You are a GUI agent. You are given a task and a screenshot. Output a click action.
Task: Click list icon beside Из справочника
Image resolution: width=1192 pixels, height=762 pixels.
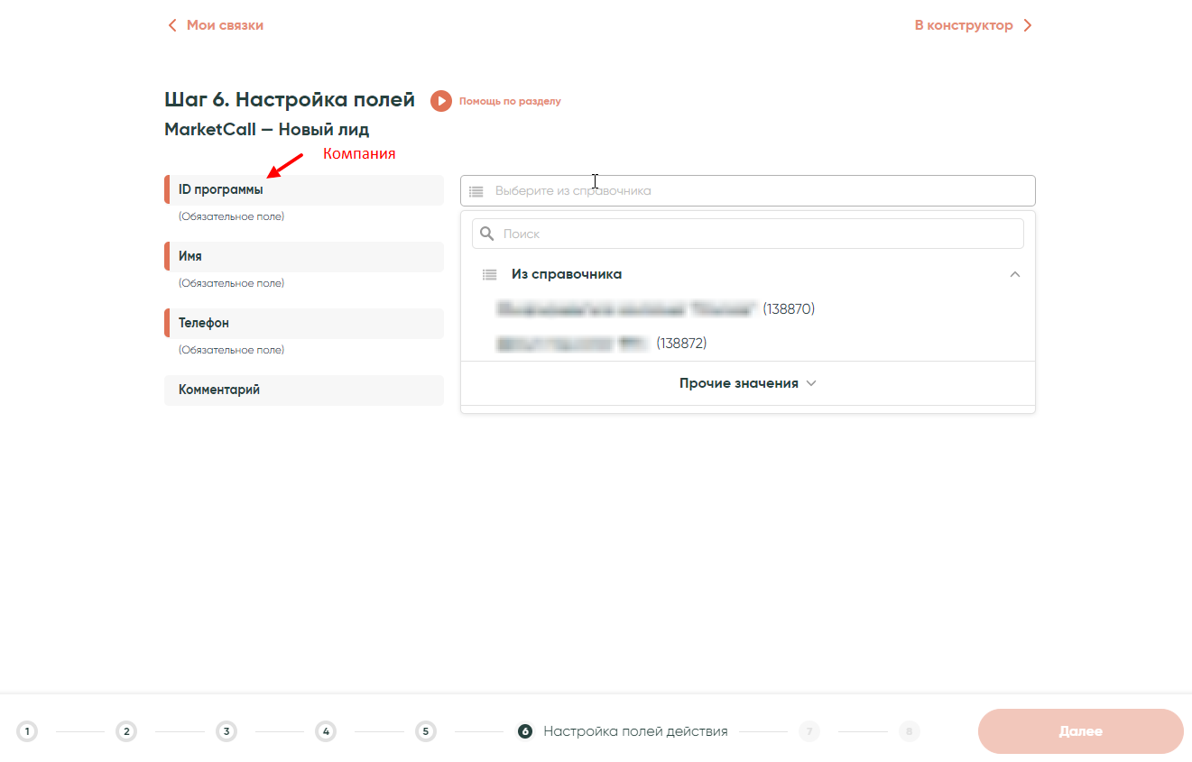[x=489, y=274]
